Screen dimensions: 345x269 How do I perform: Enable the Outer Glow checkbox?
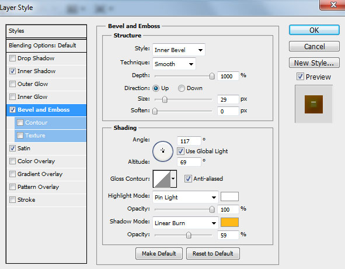pos(12,84)
